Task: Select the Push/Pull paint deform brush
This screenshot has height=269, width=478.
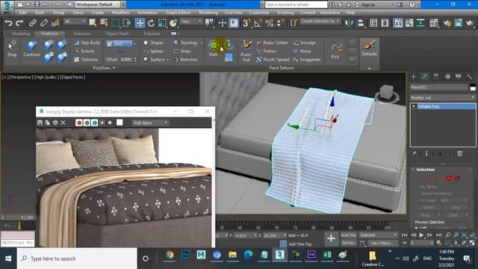Action: (246, 51)
